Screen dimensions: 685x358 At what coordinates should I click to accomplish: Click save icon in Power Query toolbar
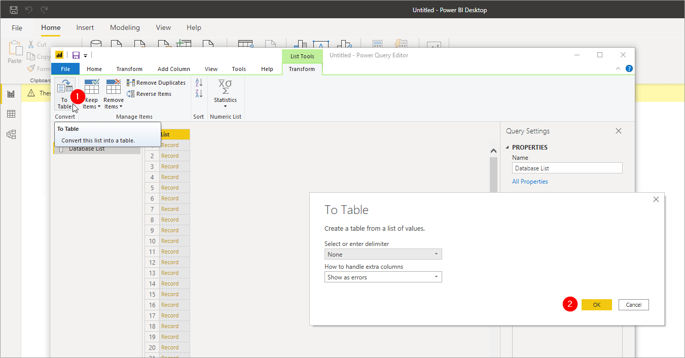coord(76,55)
